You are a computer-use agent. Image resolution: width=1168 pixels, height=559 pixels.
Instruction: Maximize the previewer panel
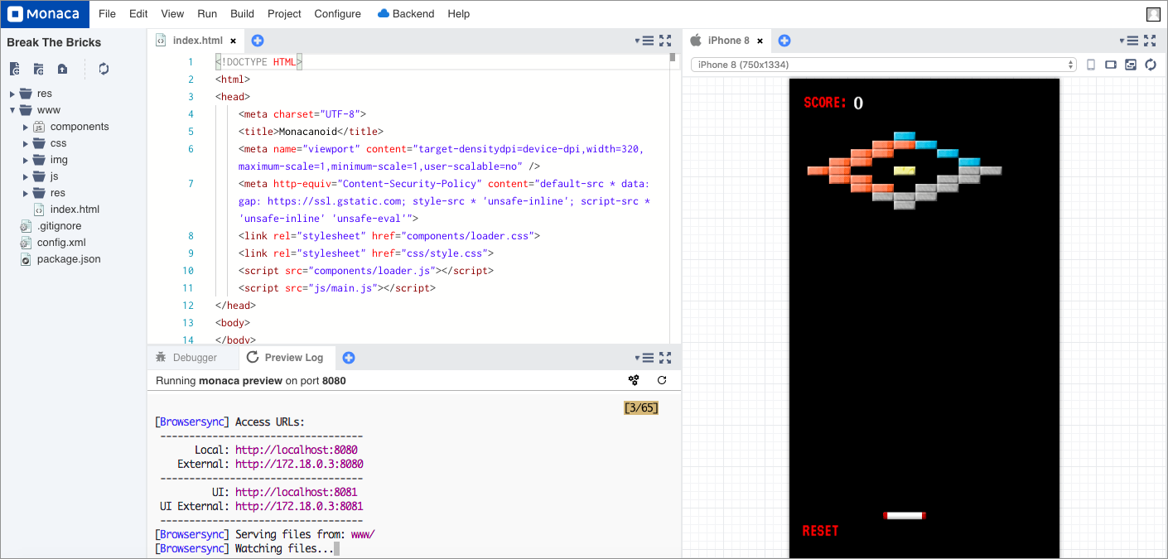click(1150, 41)
